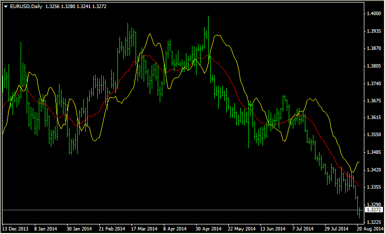Click the 8 Apr 2014 date label
The image size is (385, 234).
click(175, 229)
